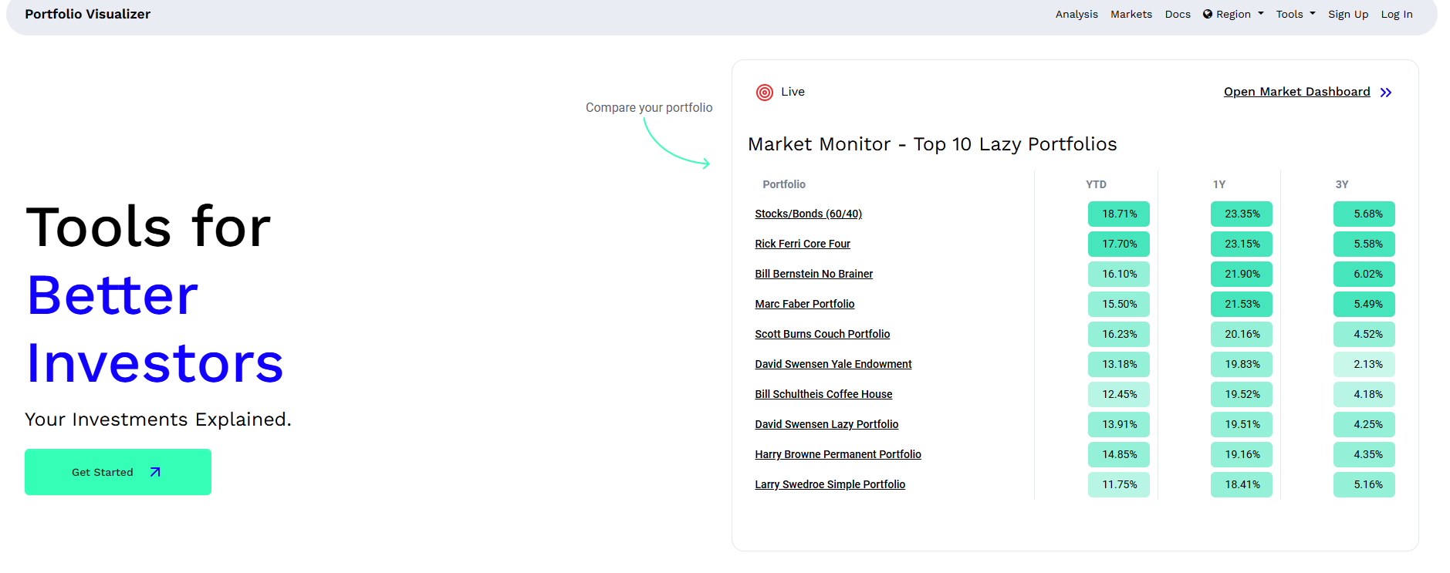Click the 5.49% 3Y value

coord(1364,304)
